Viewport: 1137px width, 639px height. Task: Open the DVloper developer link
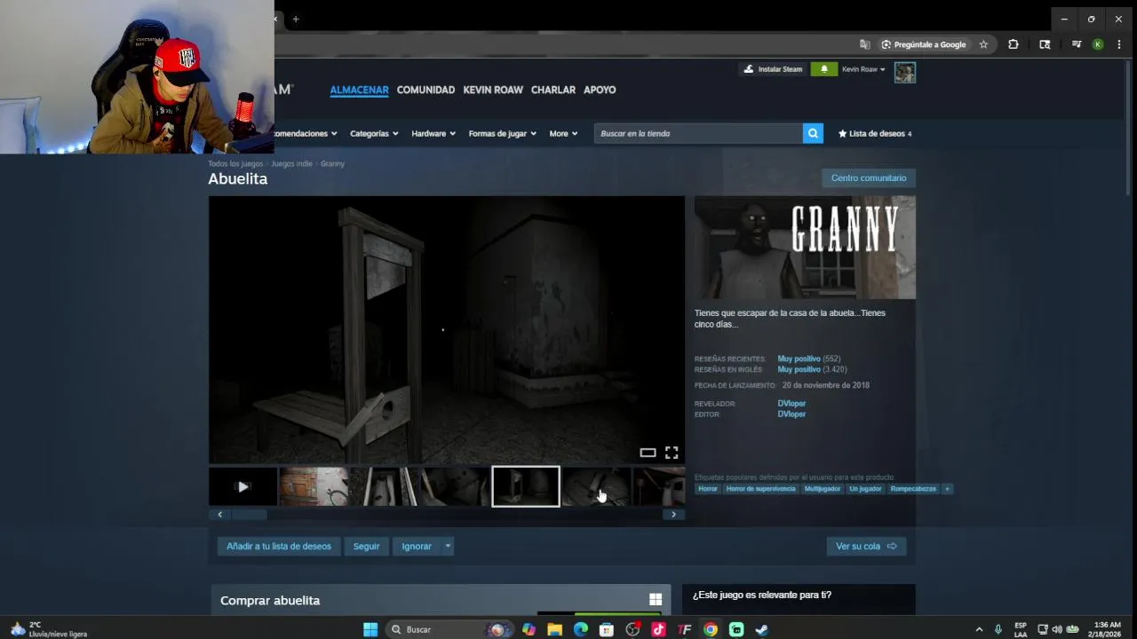tap(791, 404)
